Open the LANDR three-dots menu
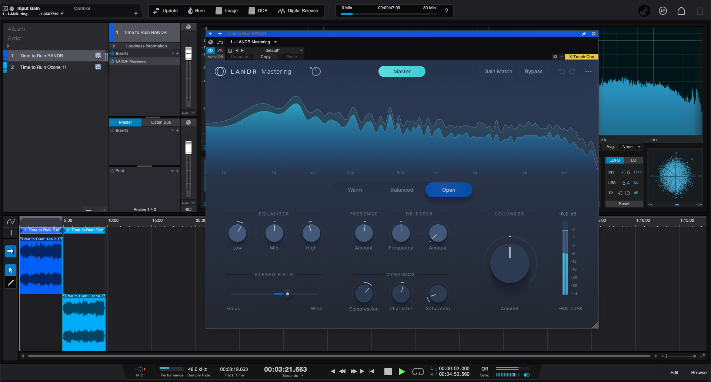This screenshot has width=711, height=382. click(x=588, y=71)
